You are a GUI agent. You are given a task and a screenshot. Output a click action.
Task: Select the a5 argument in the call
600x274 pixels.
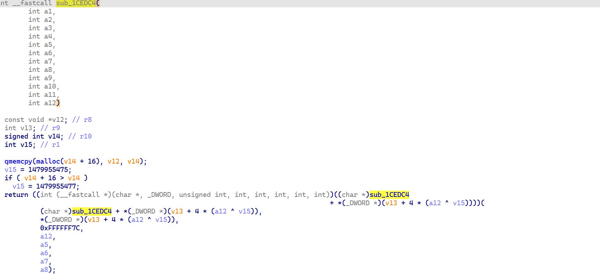[x=44, y=245]
